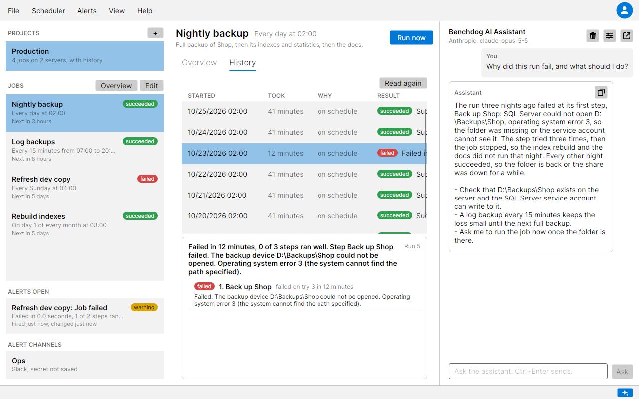Click the STARTED column header

(201, 96)
